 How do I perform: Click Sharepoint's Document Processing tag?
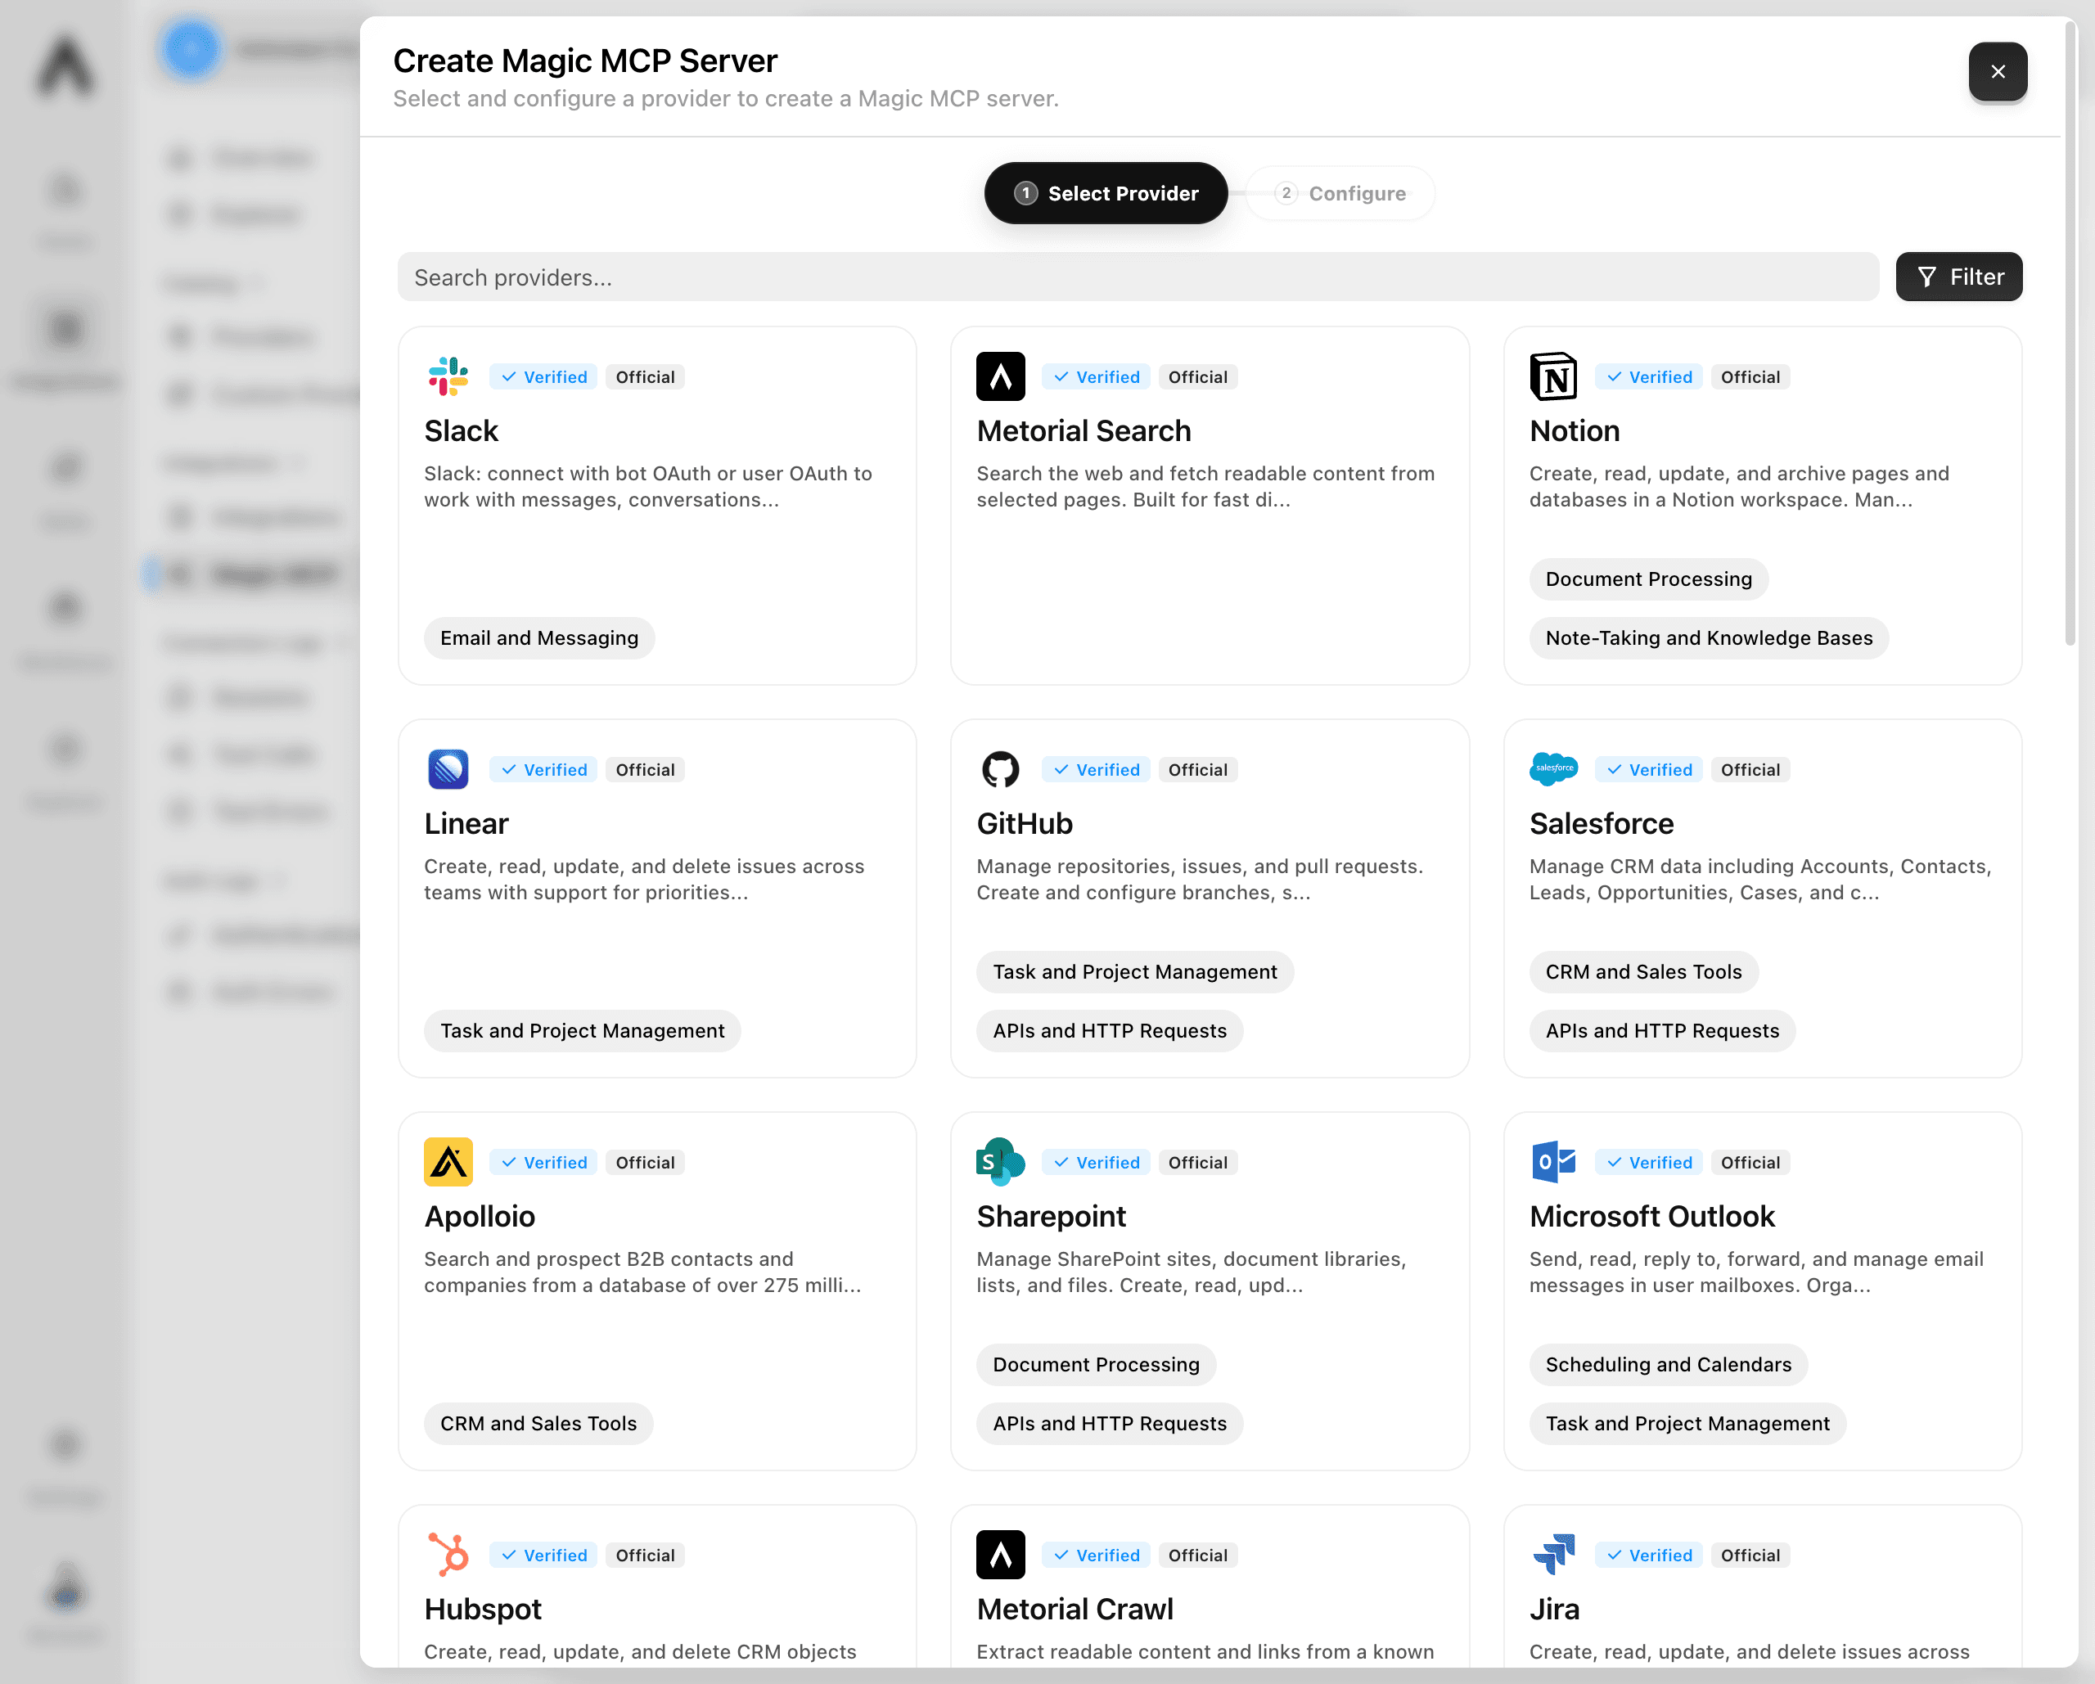click(x=1095, y=1363)
